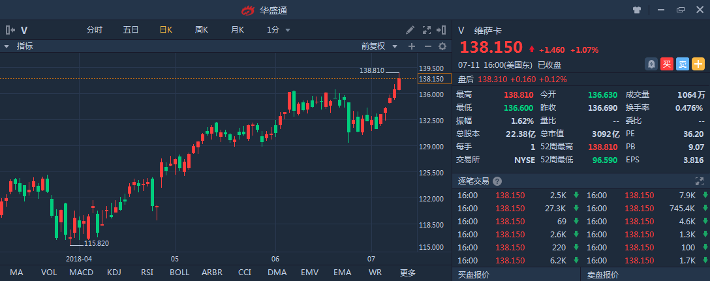Click the V ticker in chart header

point(24,31)
